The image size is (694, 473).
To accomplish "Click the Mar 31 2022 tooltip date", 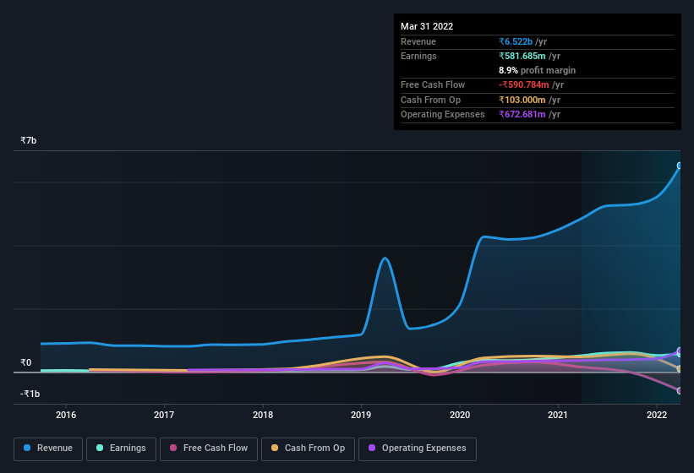I will 427,26.
